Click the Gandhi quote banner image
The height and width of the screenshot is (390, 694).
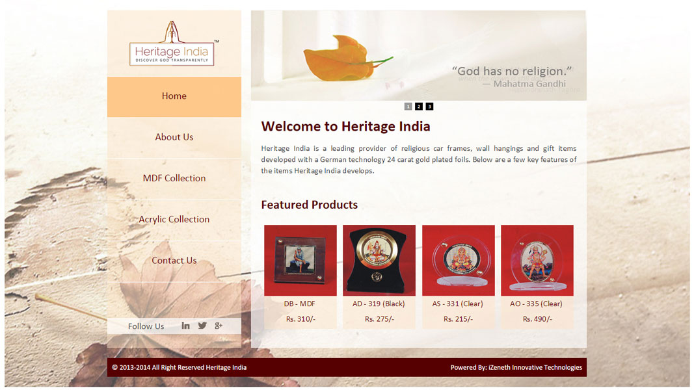click(x=419, y=56)
